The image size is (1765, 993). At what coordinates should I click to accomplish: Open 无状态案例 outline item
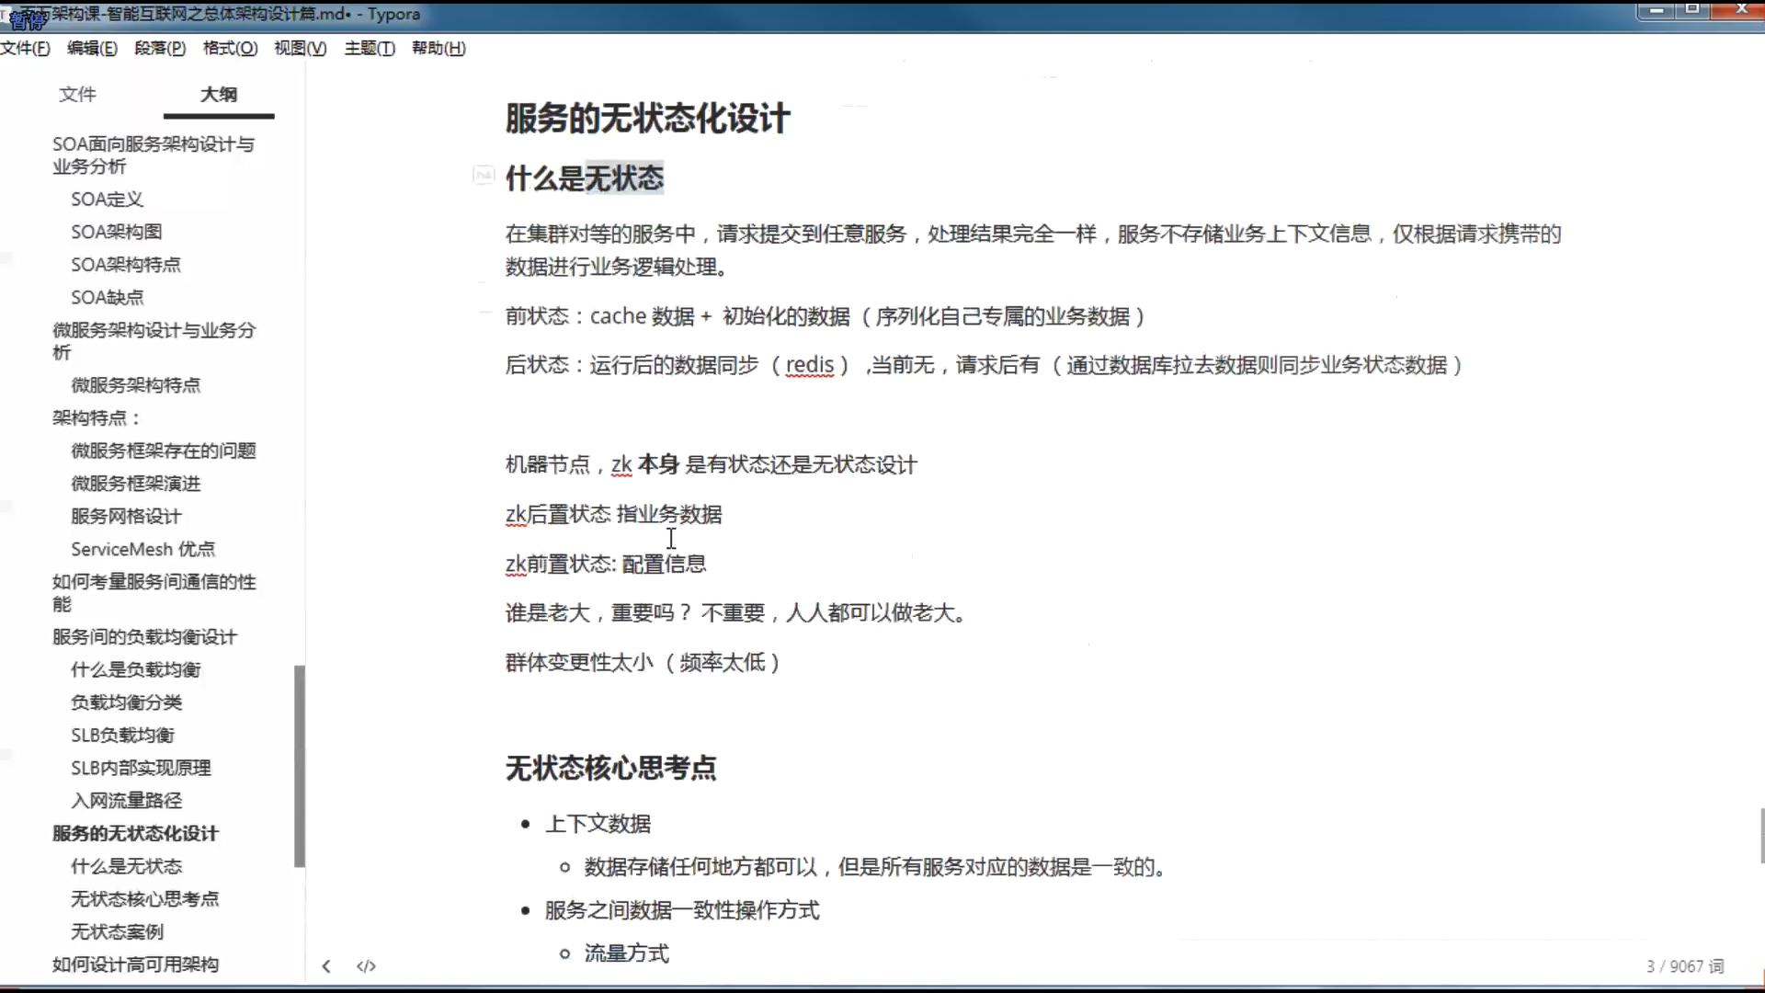[118, 931]
